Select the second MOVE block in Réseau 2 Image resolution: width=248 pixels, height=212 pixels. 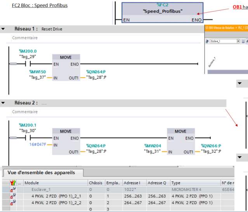click(x=180, y=142)
